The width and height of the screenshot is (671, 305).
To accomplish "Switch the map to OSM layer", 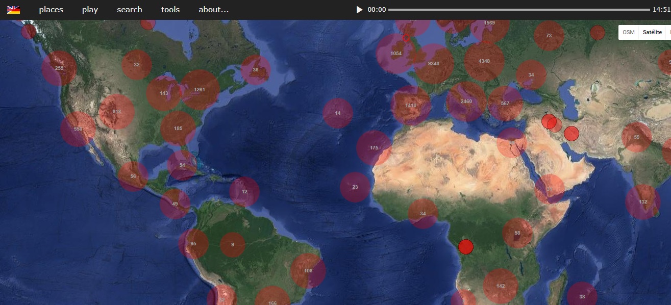I will (629, 32).
